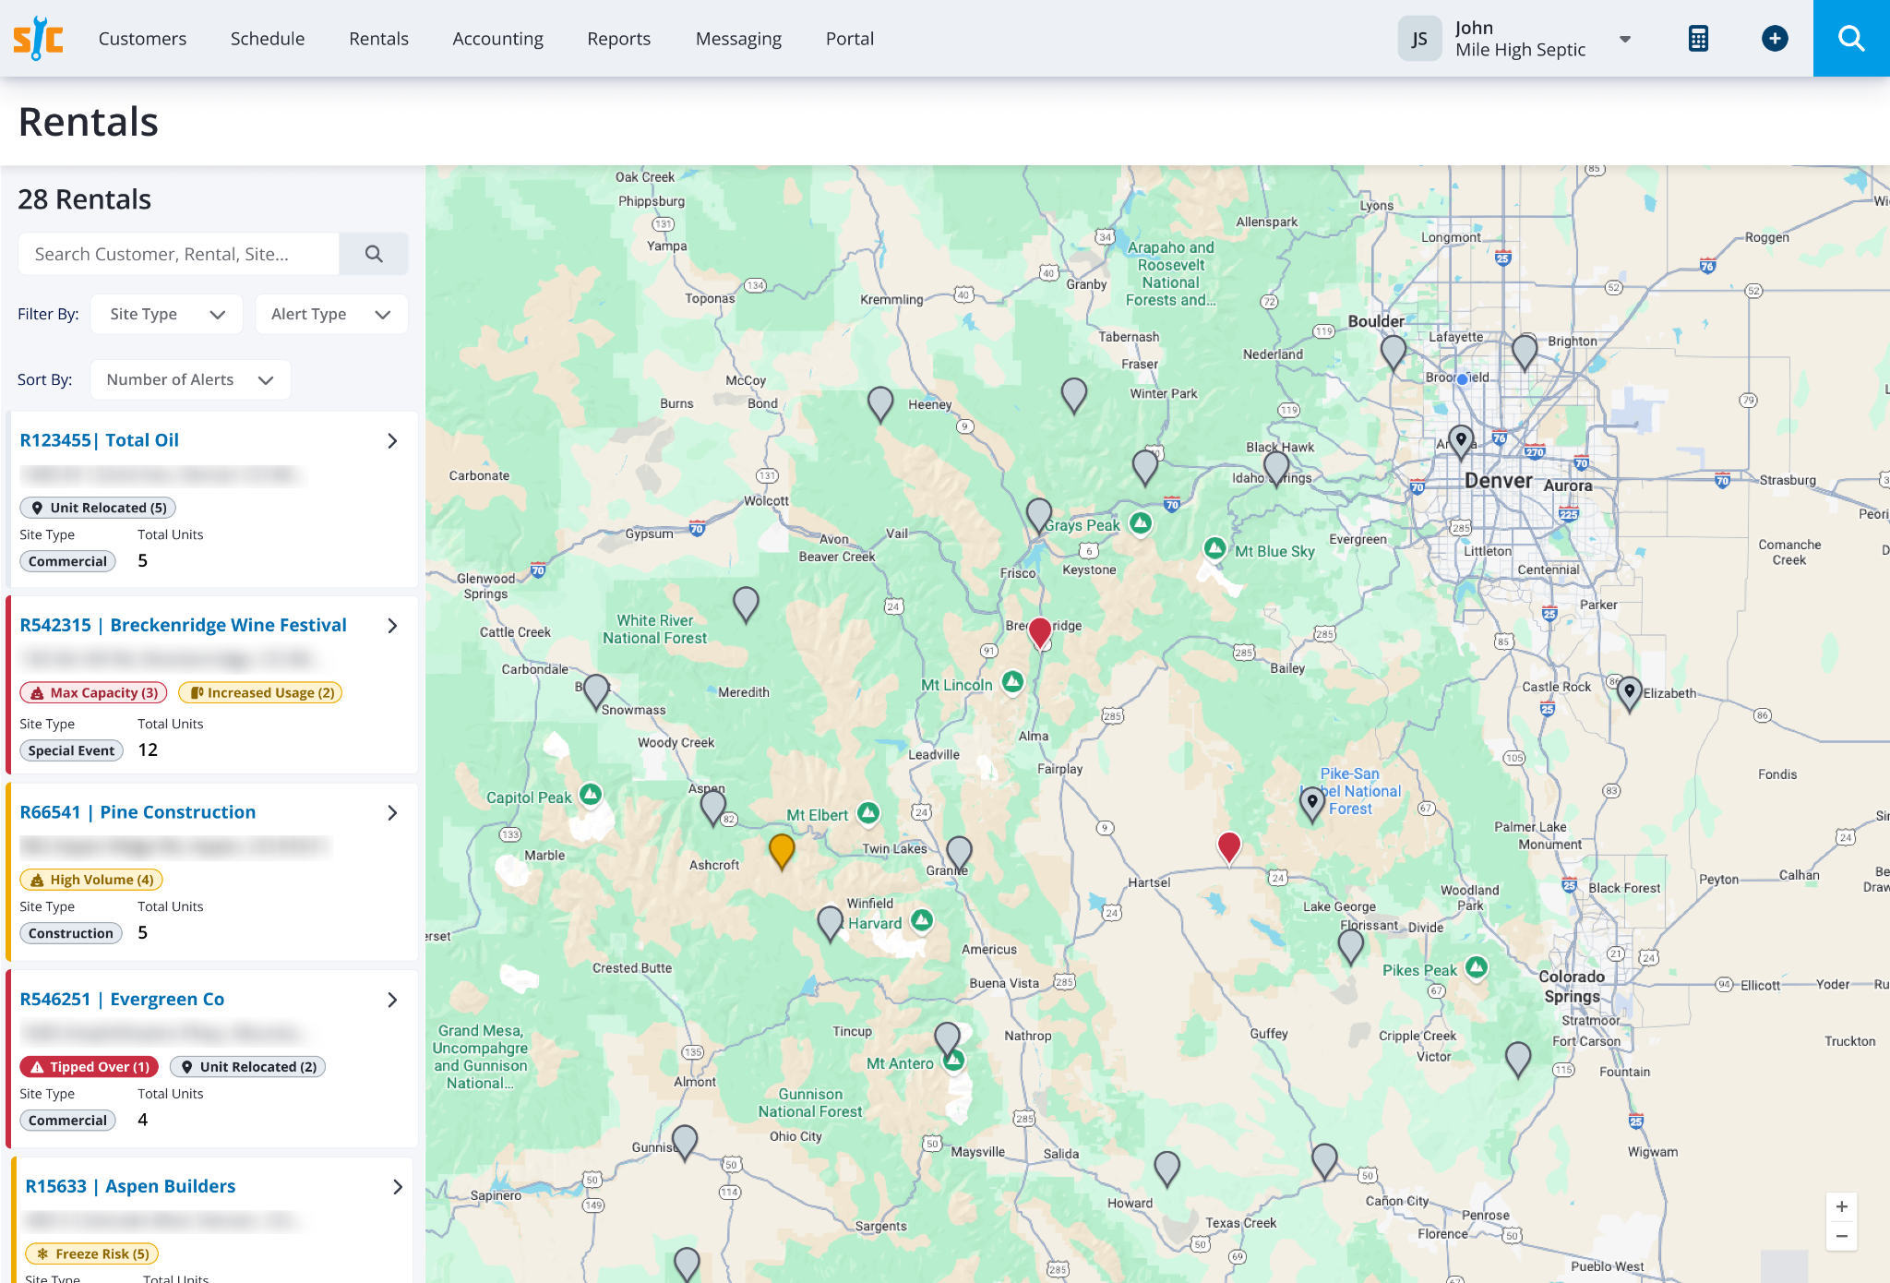
Task: Open R542315 | Breckenridge Wine Festival link
Action: [184, 625]
